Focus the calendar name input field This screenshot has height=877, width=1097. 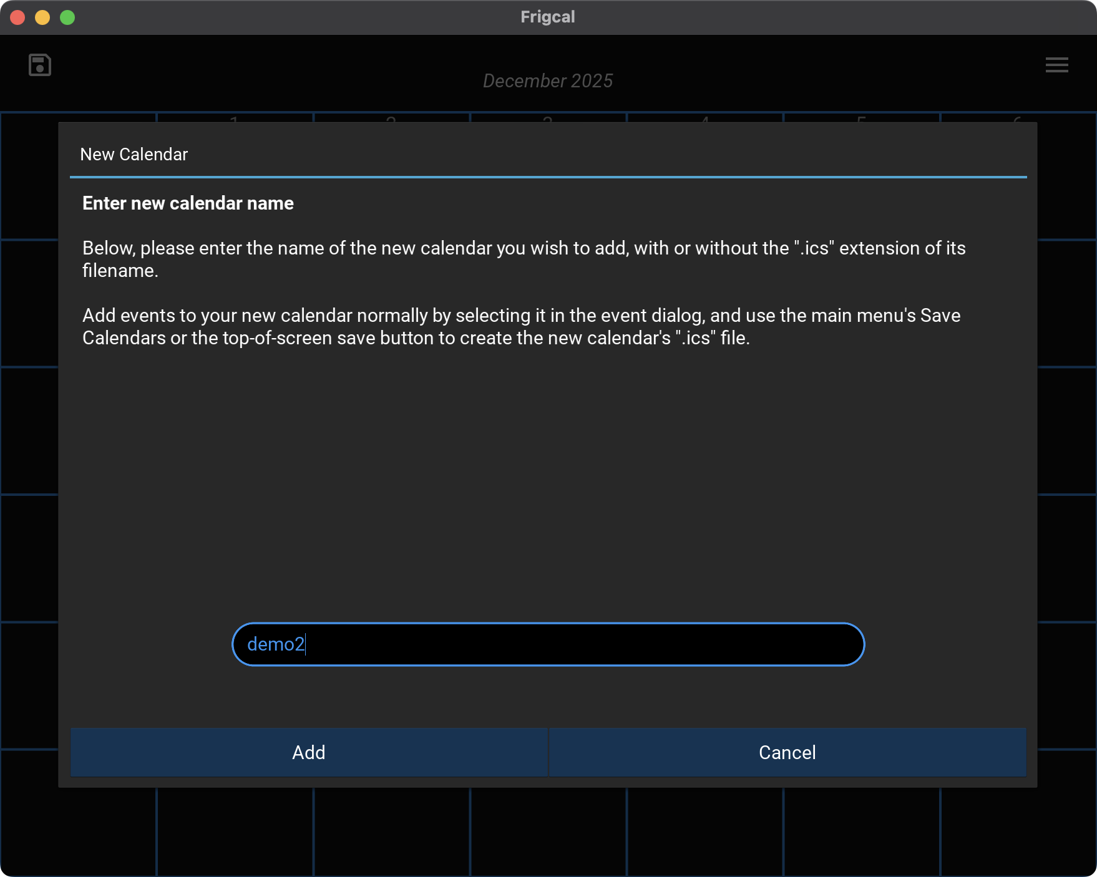pyautogui.click(x=548, y=644)
